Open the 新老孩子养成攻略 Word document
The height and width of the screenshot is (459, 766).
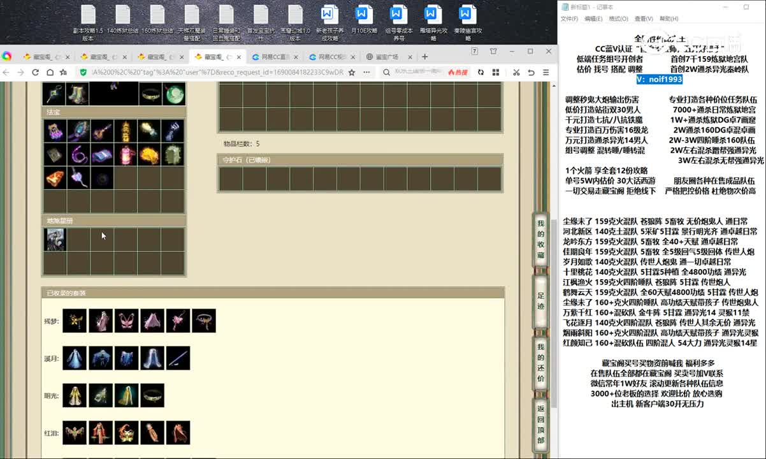(329, 23)
